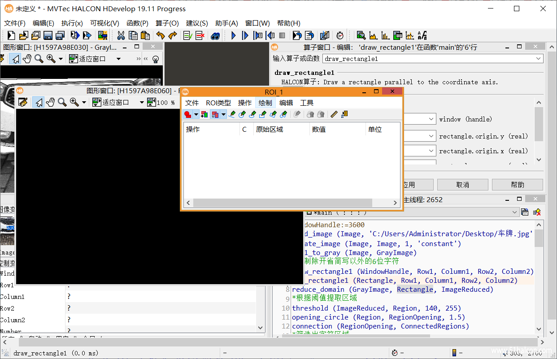Open the 绘制 menu in ROI_1 window

[265, 103]
